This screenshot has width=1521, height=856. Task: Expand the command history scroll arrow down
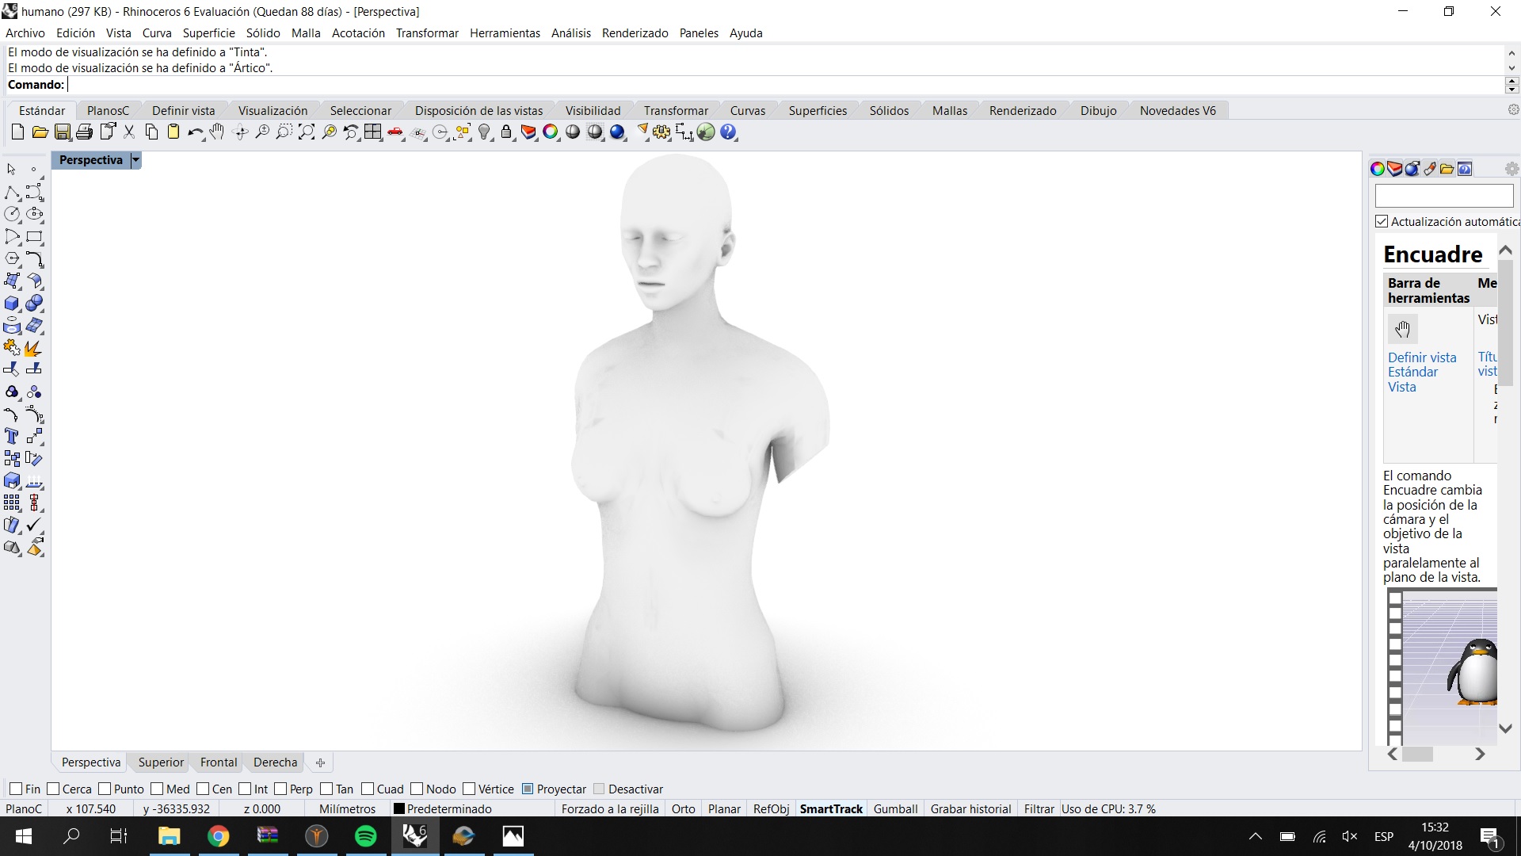1511,69
